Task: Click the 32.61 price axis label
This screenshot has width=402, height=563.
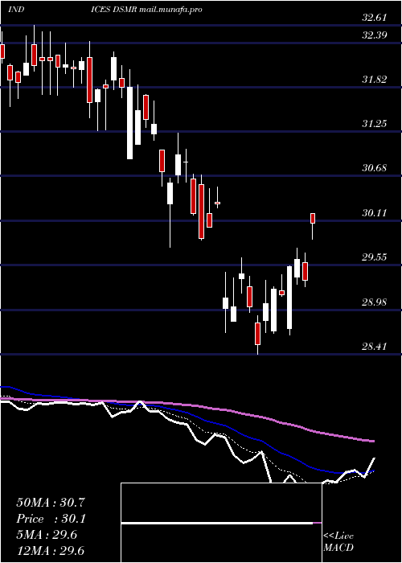Action: (375, 18)
